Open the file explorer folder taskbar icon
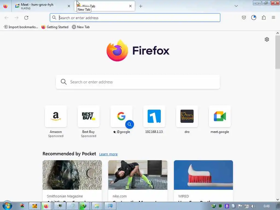The height and width of the screenshot is (210, 280). 97,206
